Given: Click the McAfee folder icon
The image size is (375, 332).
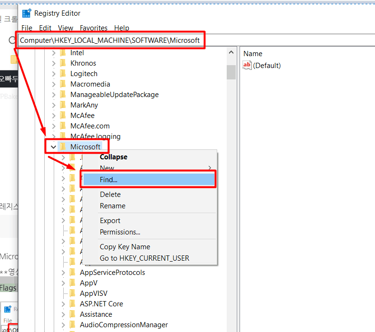Looking at the screenshot, I should click(x=63, y=116).
